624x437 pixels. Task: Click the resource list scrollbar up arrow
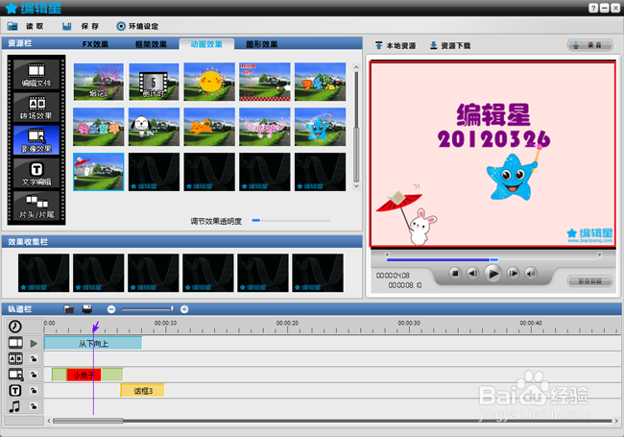coord(356,67)
